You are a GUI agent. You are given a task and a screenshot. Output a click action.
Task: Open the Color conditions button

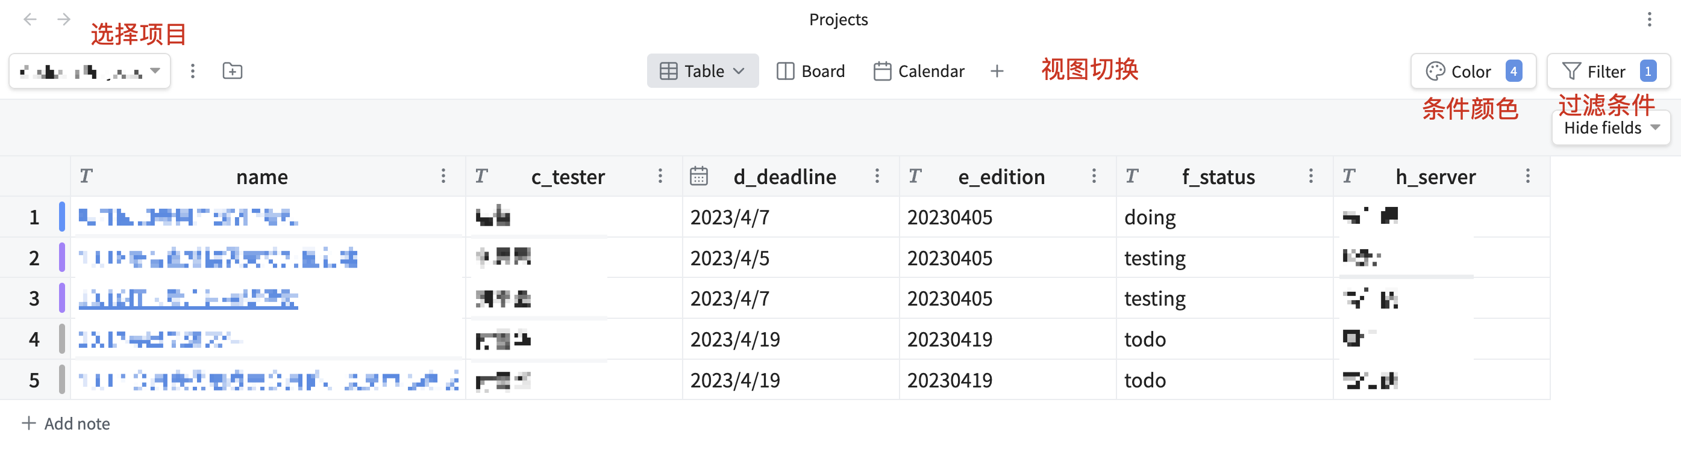click(1473, 71)
